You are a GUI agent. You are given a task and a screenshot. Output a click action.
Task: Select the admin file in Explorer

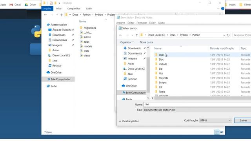coord(87,37)
